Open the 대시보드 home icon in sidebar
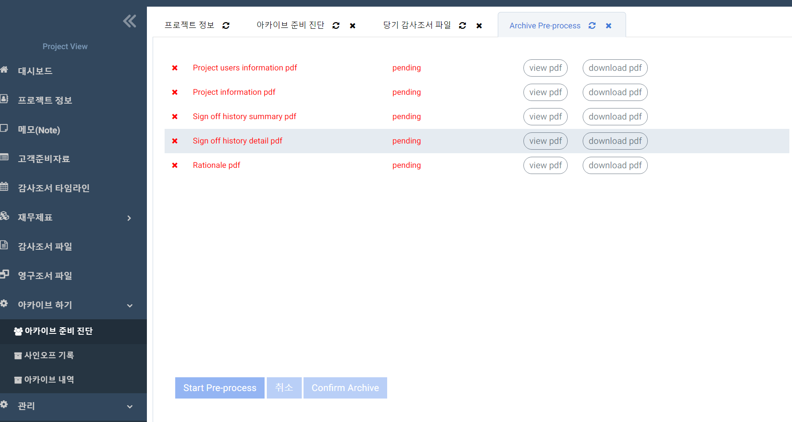 (x=4, y=70)
